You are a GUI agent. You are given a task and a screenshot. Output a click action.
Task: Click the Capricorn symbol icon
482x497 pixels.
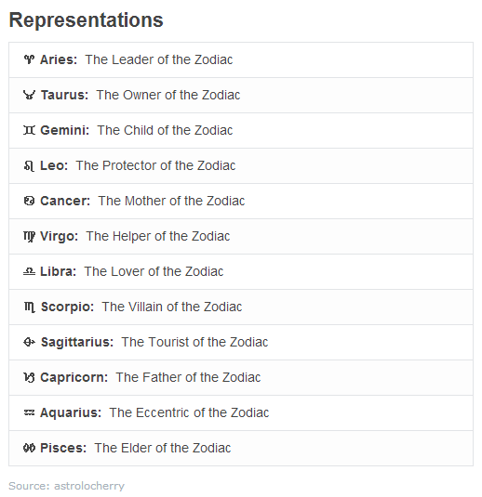coord(29,377)
